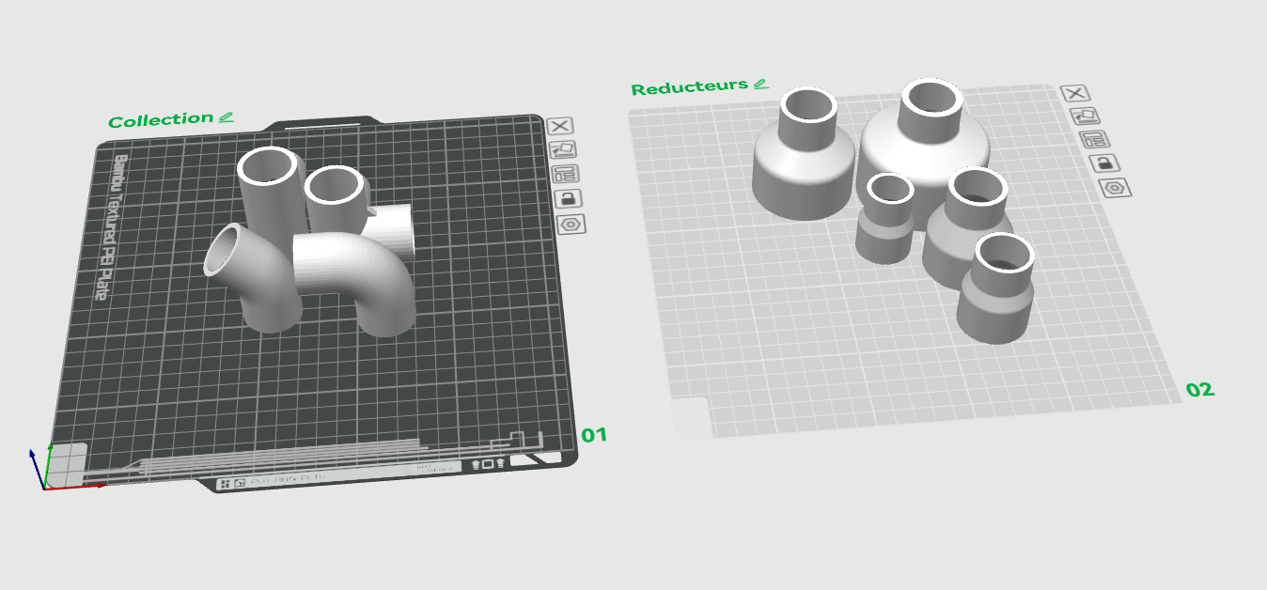Open Collection plate settings hexagon icon

tap(571, 225)
